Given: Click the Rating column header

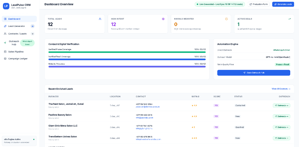Looking at the screenshot, I should 195,97.
